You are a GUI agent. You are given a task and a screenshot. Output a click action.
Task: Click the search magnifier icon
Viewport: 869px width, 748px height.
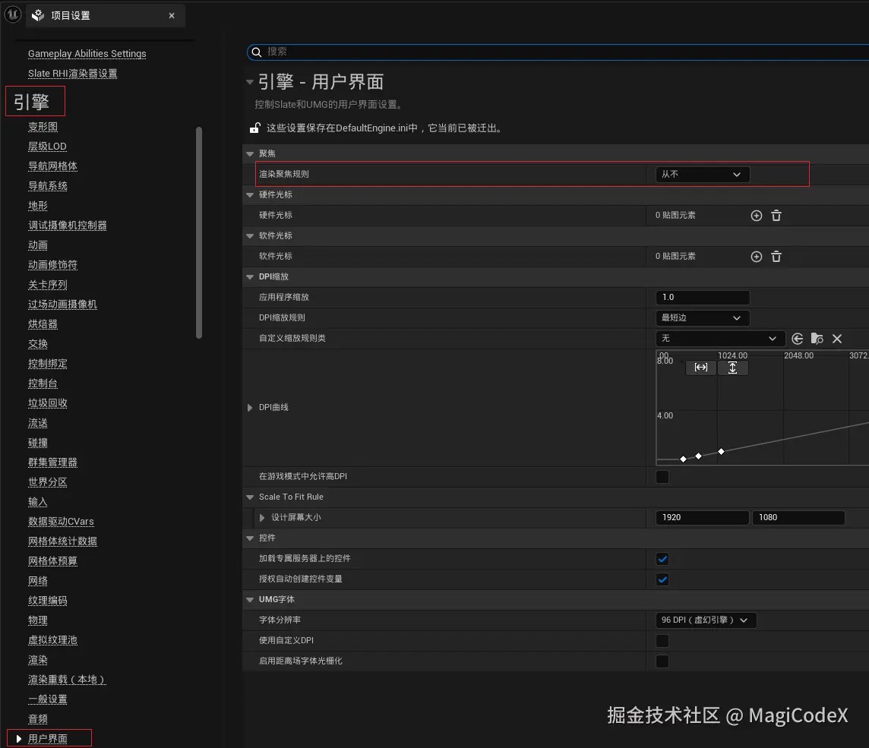(x=257, y=52)
